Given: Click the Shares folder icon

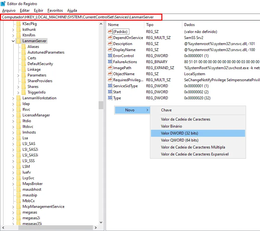Looking at the screenshot, I should 23,87.
